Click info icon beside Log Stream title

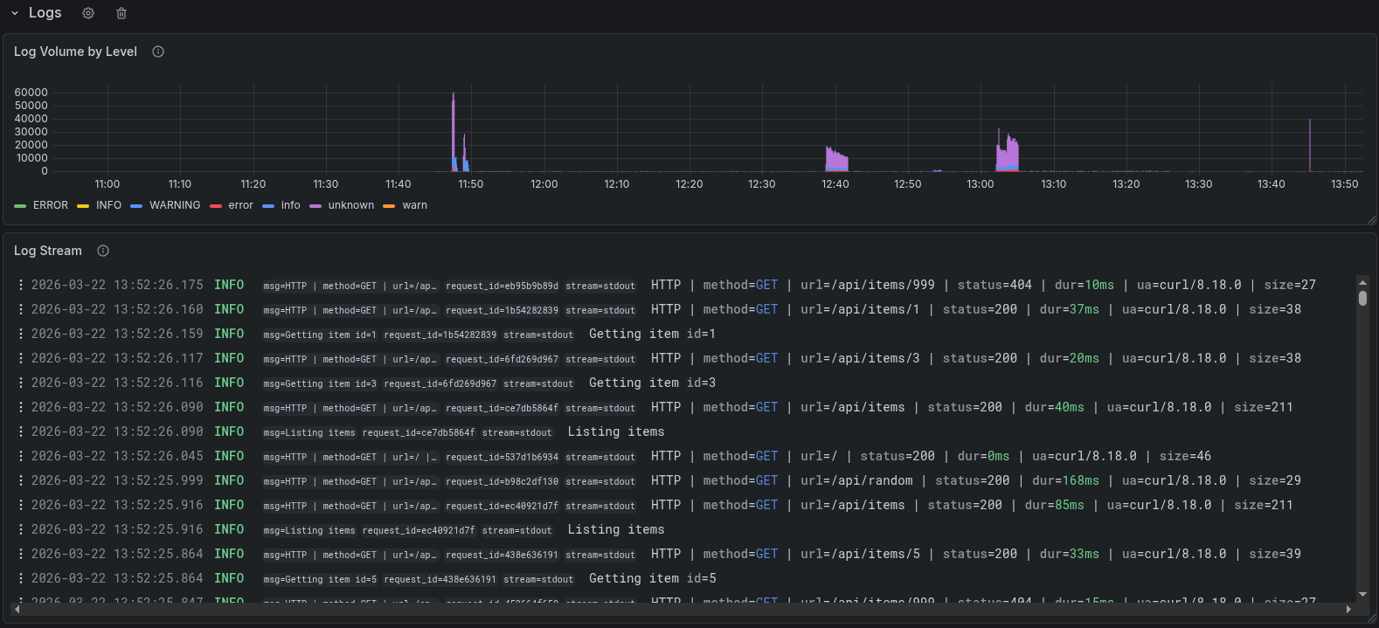[x=103, y=251]
